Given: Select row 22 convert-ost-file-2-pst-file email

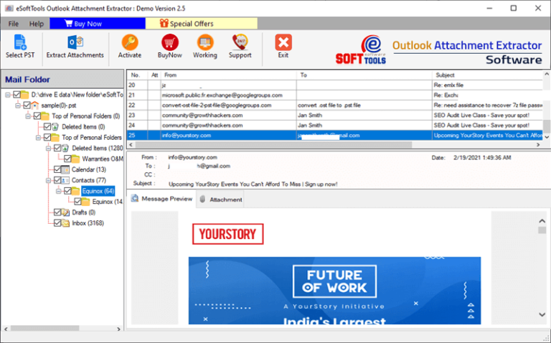Looking at the screenshot, I should [x=335, y=105].
